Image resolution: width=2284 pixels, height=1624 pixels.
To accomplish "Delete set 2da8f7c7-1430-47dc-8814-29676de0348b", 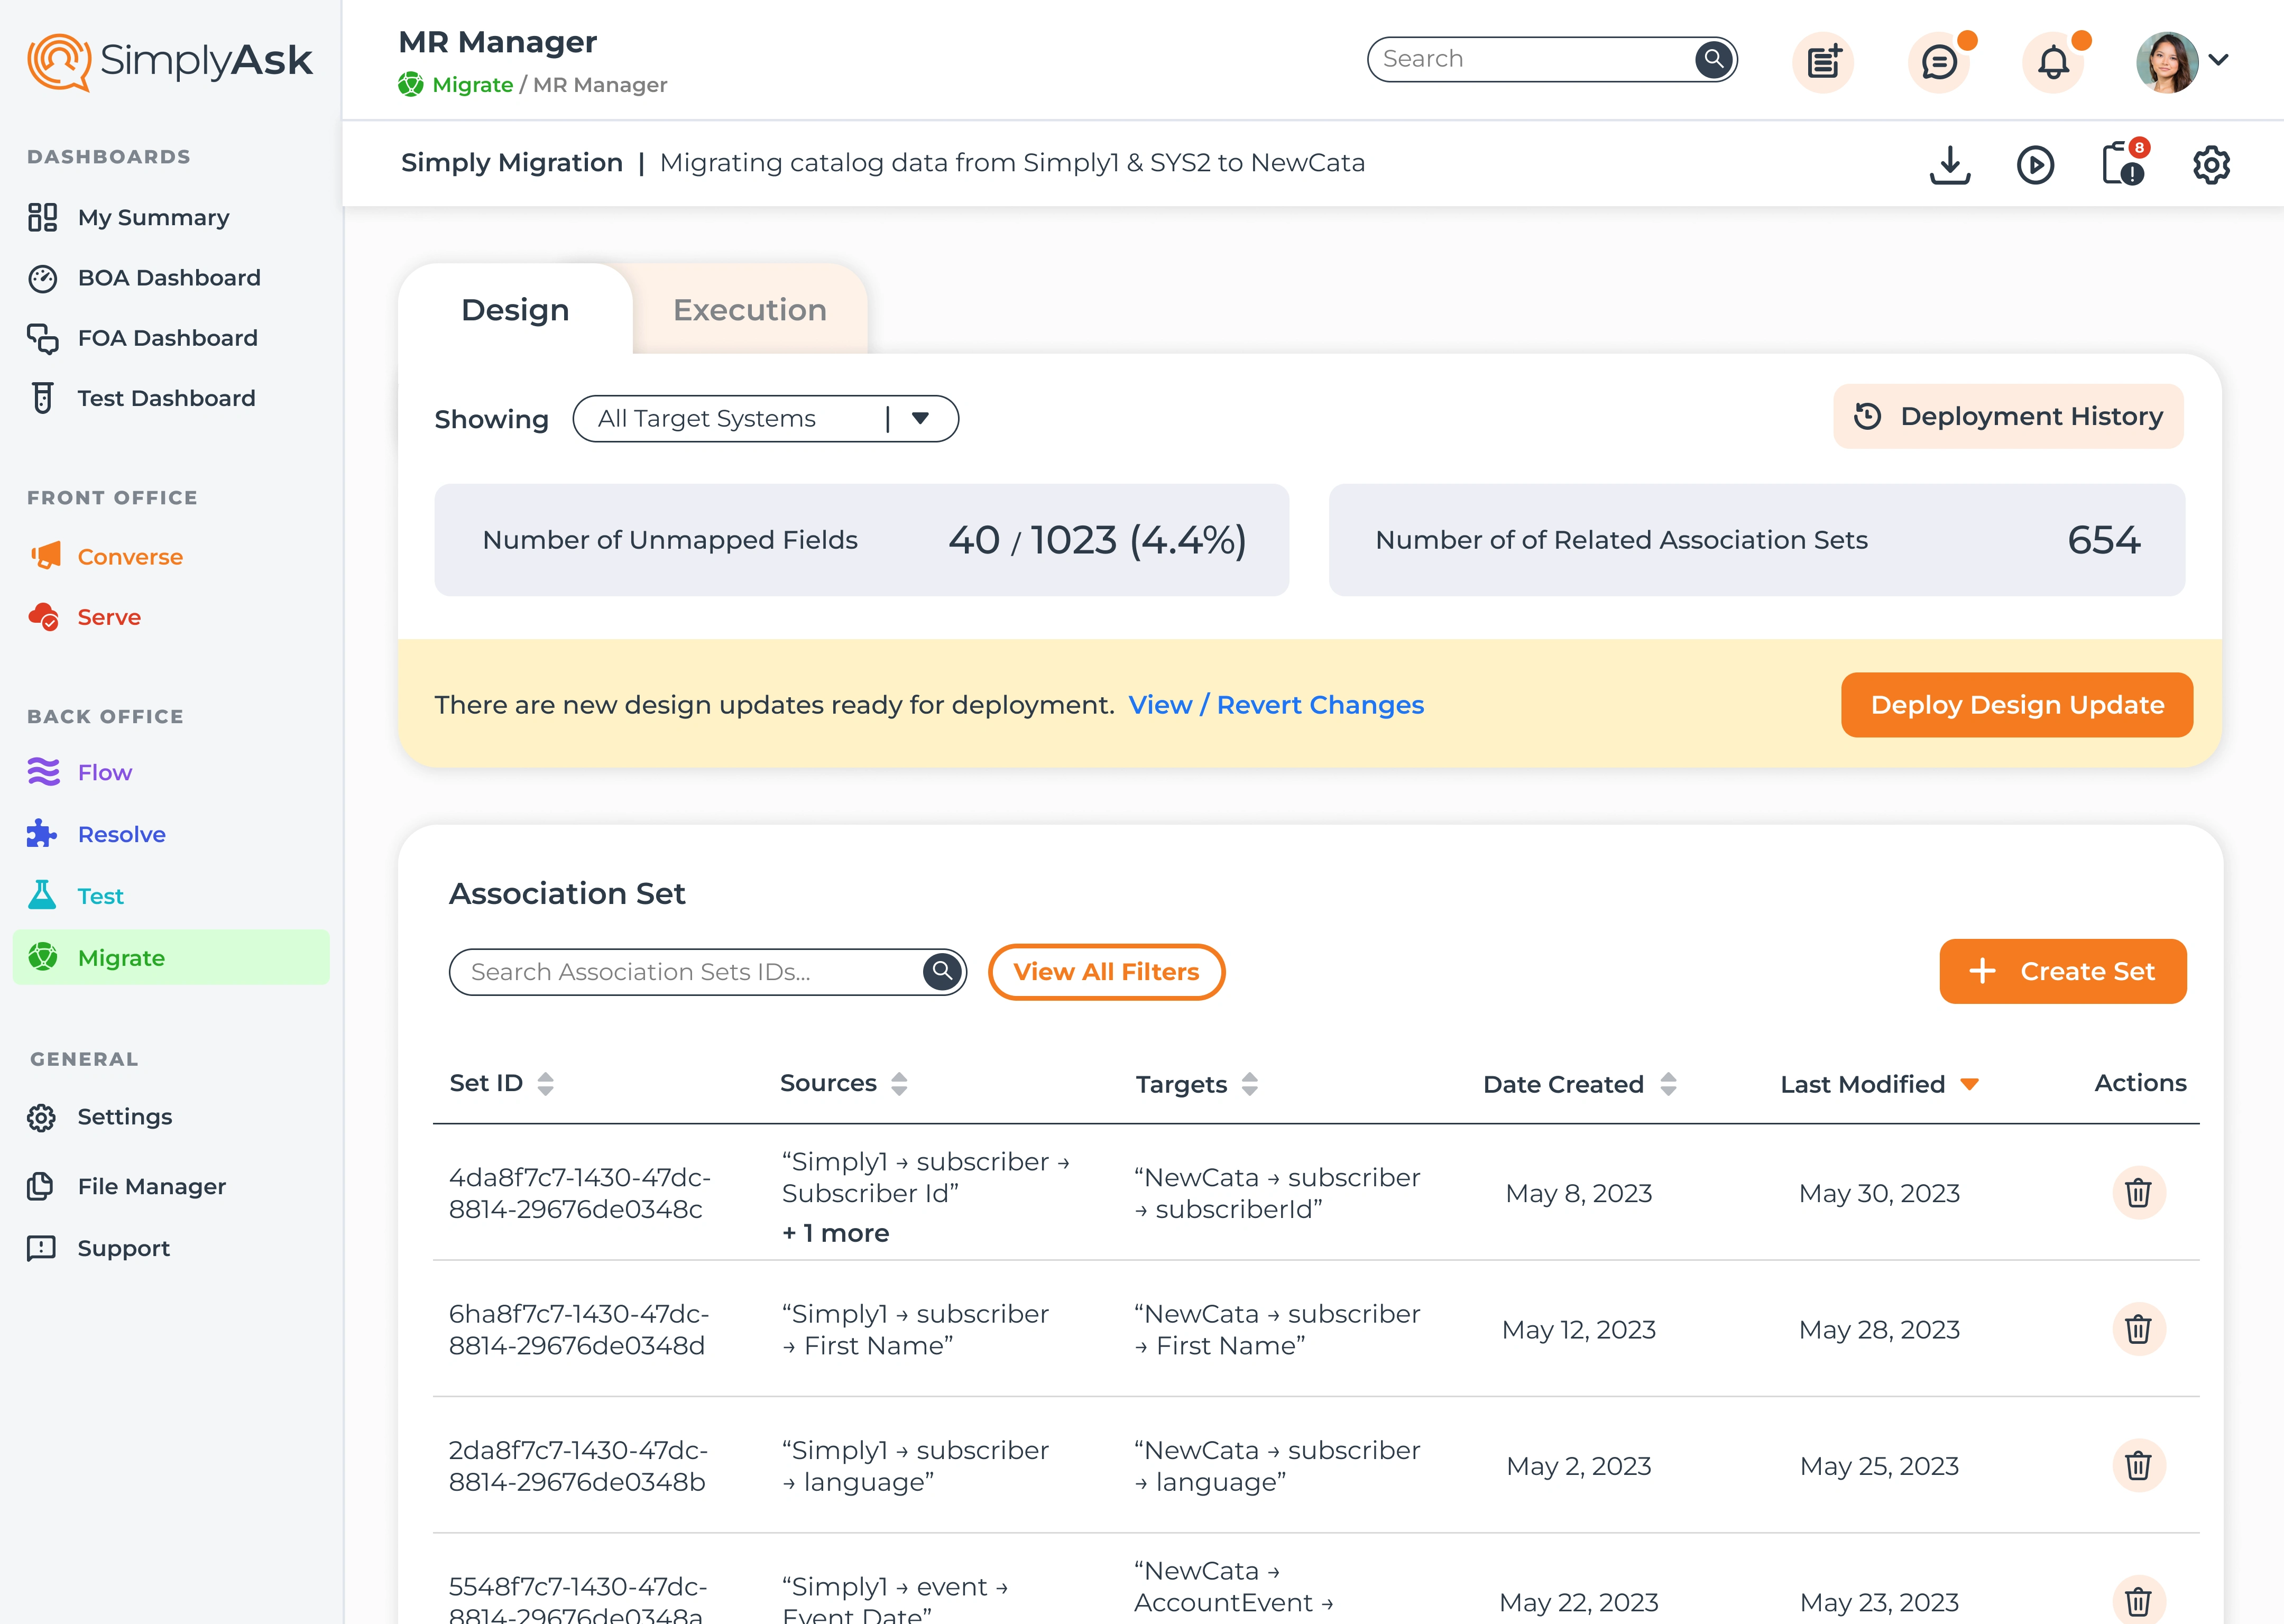I will [x=2139, y=1466].
